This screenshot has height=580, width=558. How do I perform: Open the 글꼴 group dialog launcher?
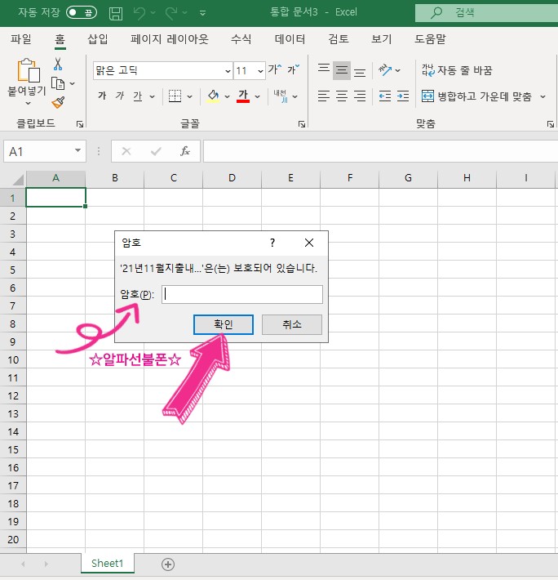click(x=302, y=124)
